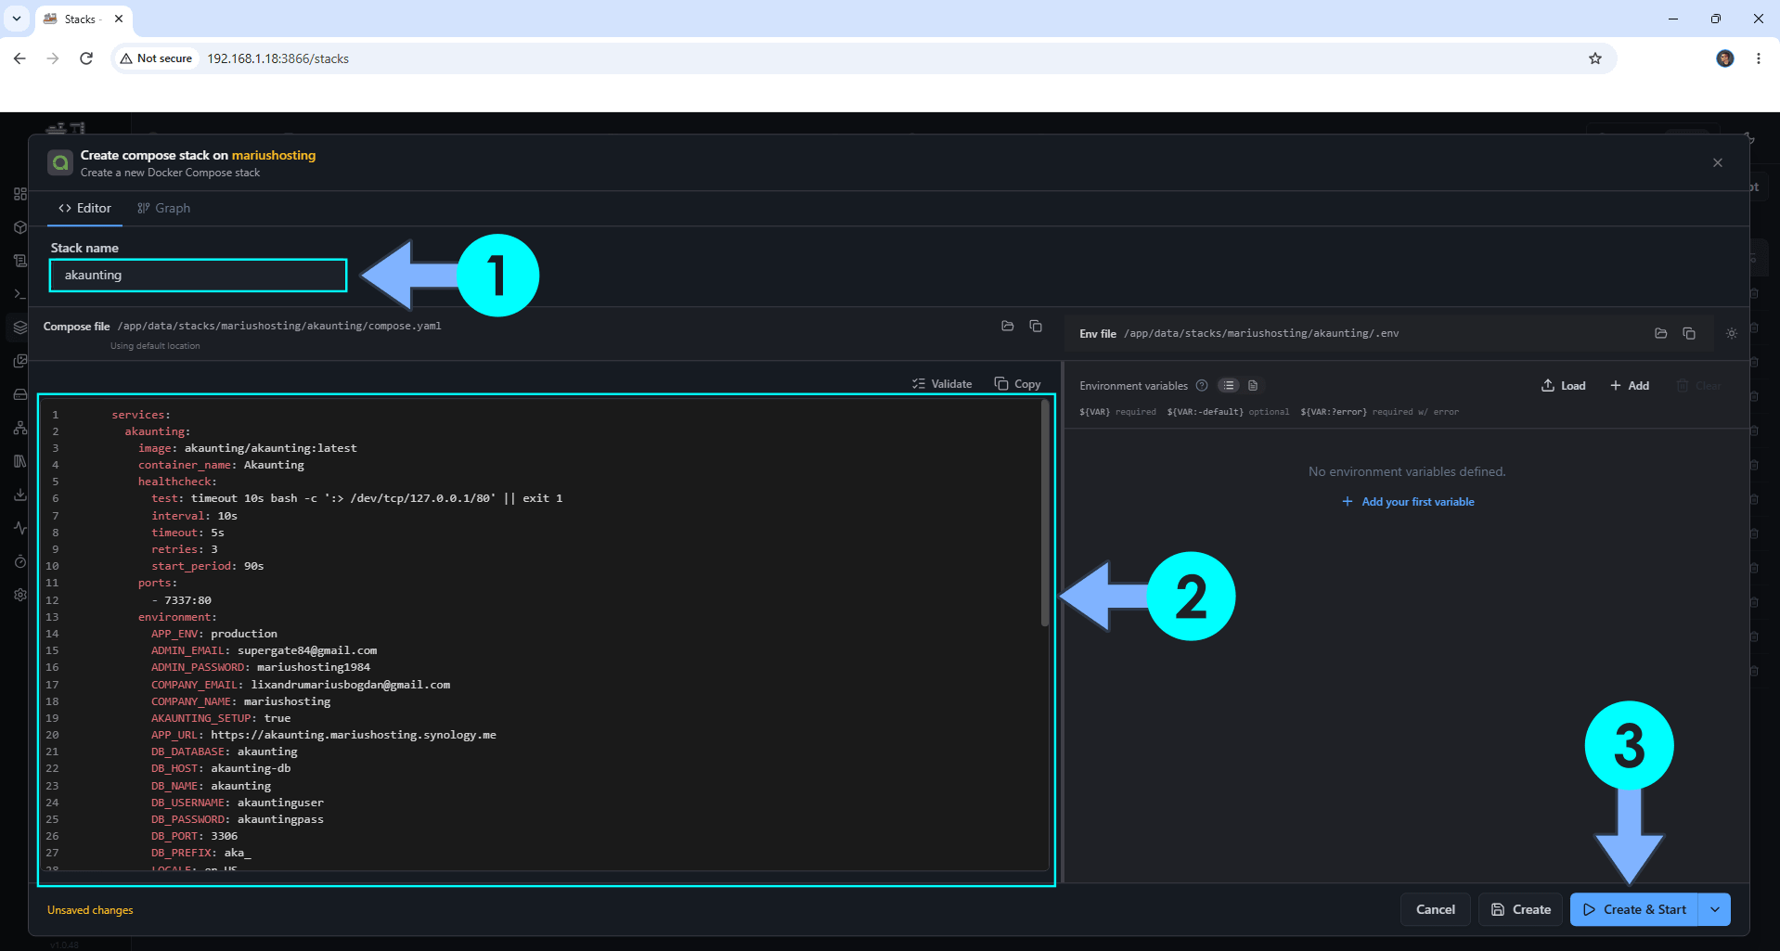The width and height of the screenshot is (1780, 951).
Task: Browse for the compose file location folder
Action: [x=1007, y=326]
